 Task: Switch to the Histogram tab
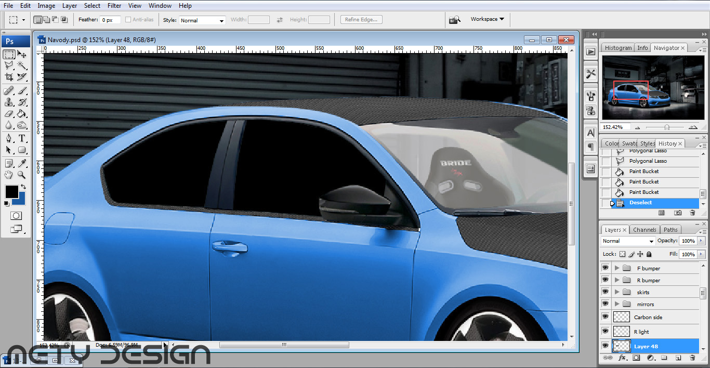(618, 48)
